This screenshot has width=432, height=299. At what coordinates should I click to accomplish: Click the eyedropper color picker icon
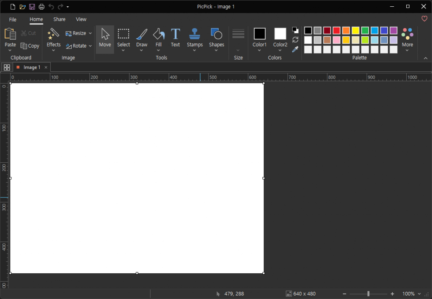295,49
